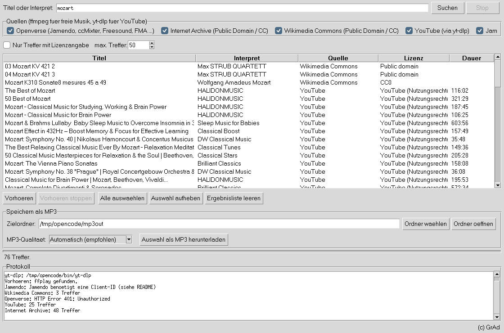504x333 pixels.
Task: Click the Quelle column header
Action: 338,58
